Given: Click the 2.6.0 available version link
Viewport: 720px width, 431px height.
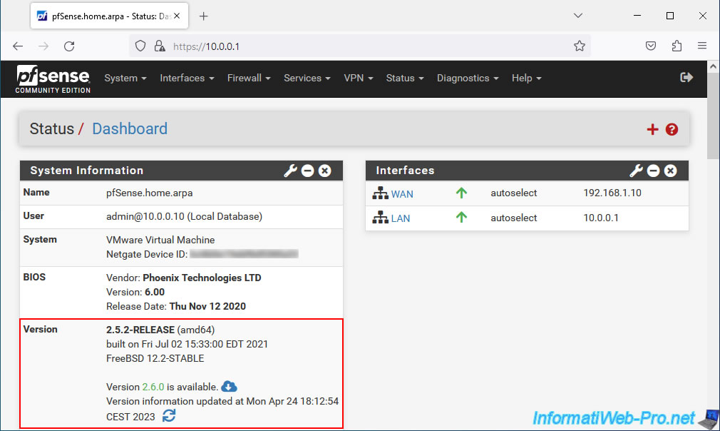Looking at the screenshot, I should [153, 387].
